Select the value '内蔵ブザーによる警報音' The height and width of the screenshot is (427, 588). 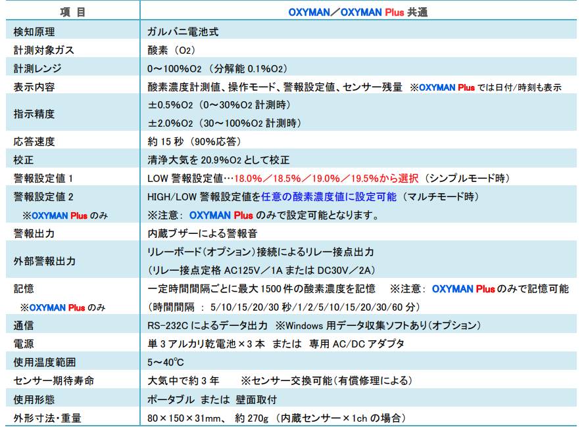pos(202,234)
